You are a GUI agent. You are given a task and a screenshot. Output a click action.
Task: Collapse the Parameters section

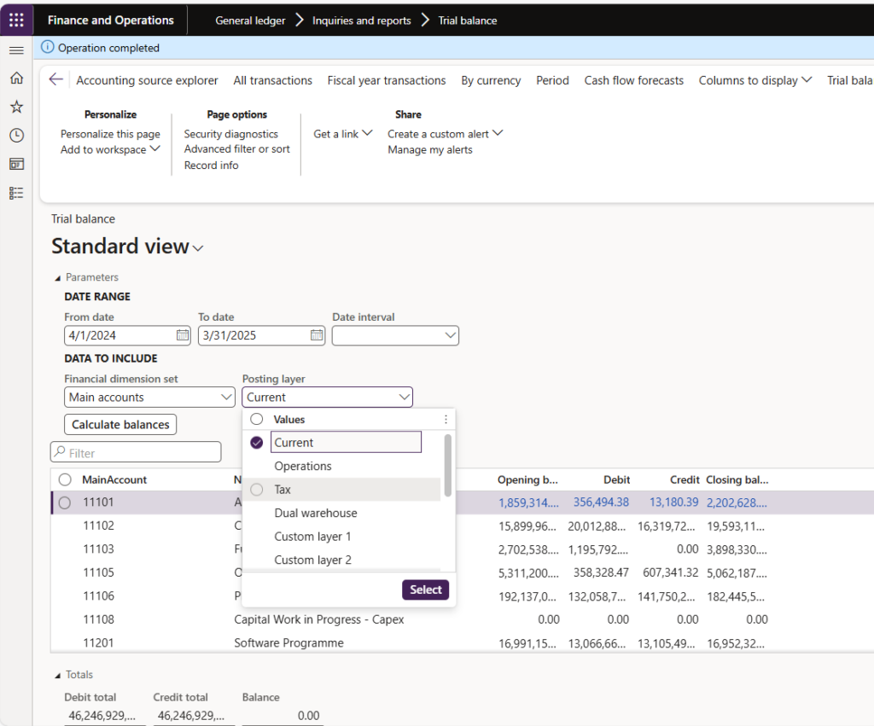pos(86,277)
